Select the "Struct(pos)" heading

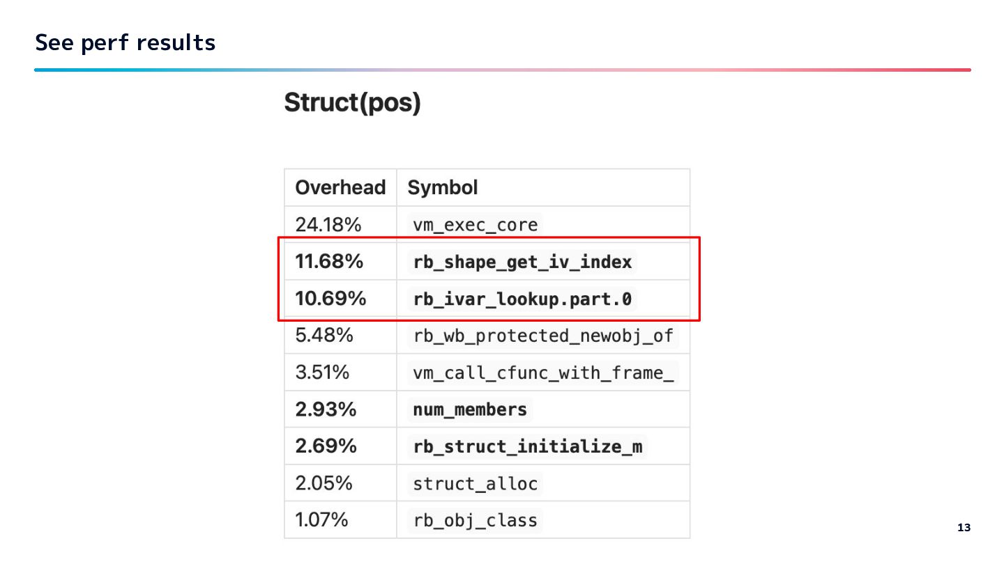click(352, 103)
